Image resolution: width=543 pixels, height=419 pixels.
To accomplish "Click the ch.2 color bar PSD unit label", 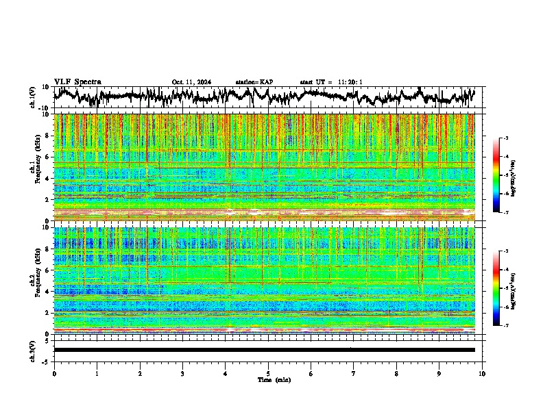I will tap(513, 291).
